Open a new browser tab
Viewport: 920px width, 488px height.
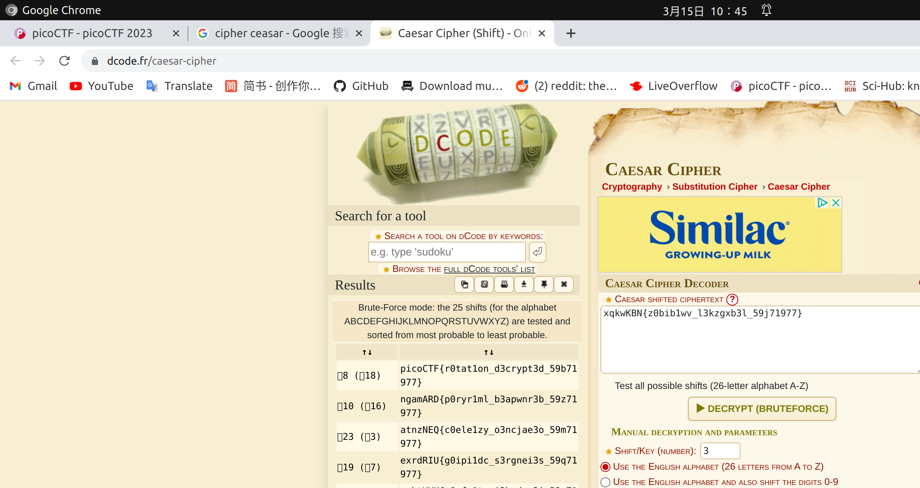[x=571, y=34]
